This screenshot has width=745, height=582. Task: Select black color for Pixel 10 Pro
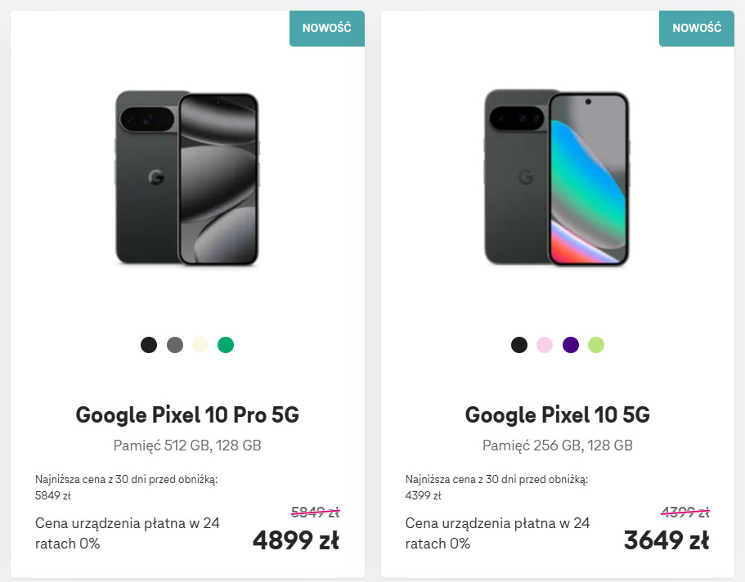click(x=148, y=345)
